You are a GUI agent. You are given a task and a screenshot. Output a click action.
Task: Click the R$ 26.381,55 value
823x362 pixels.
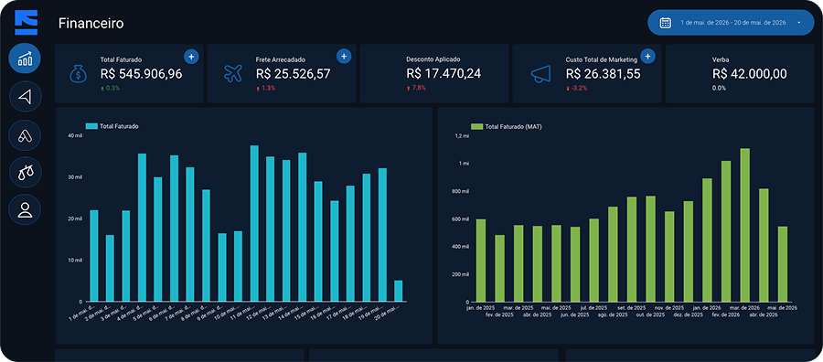[604, 74]
